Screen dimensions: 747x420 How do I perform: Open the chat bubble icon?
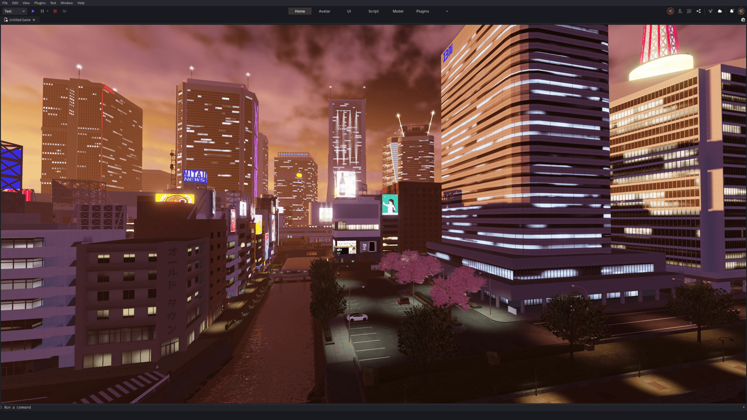click(689, 11)
